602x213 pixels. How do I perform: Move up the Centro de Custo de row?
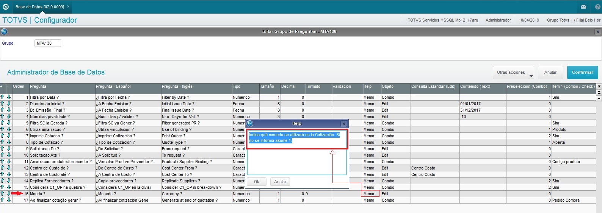point(2,168)
